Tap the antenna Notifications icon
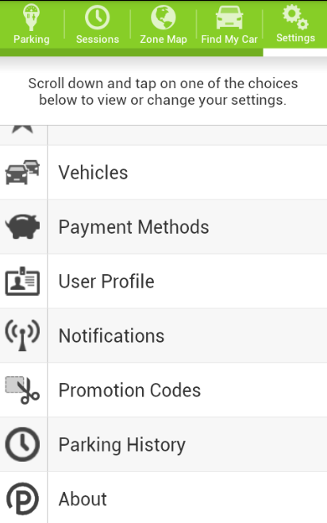This screenshot has height=523, width=327. [x=23, y=335]
